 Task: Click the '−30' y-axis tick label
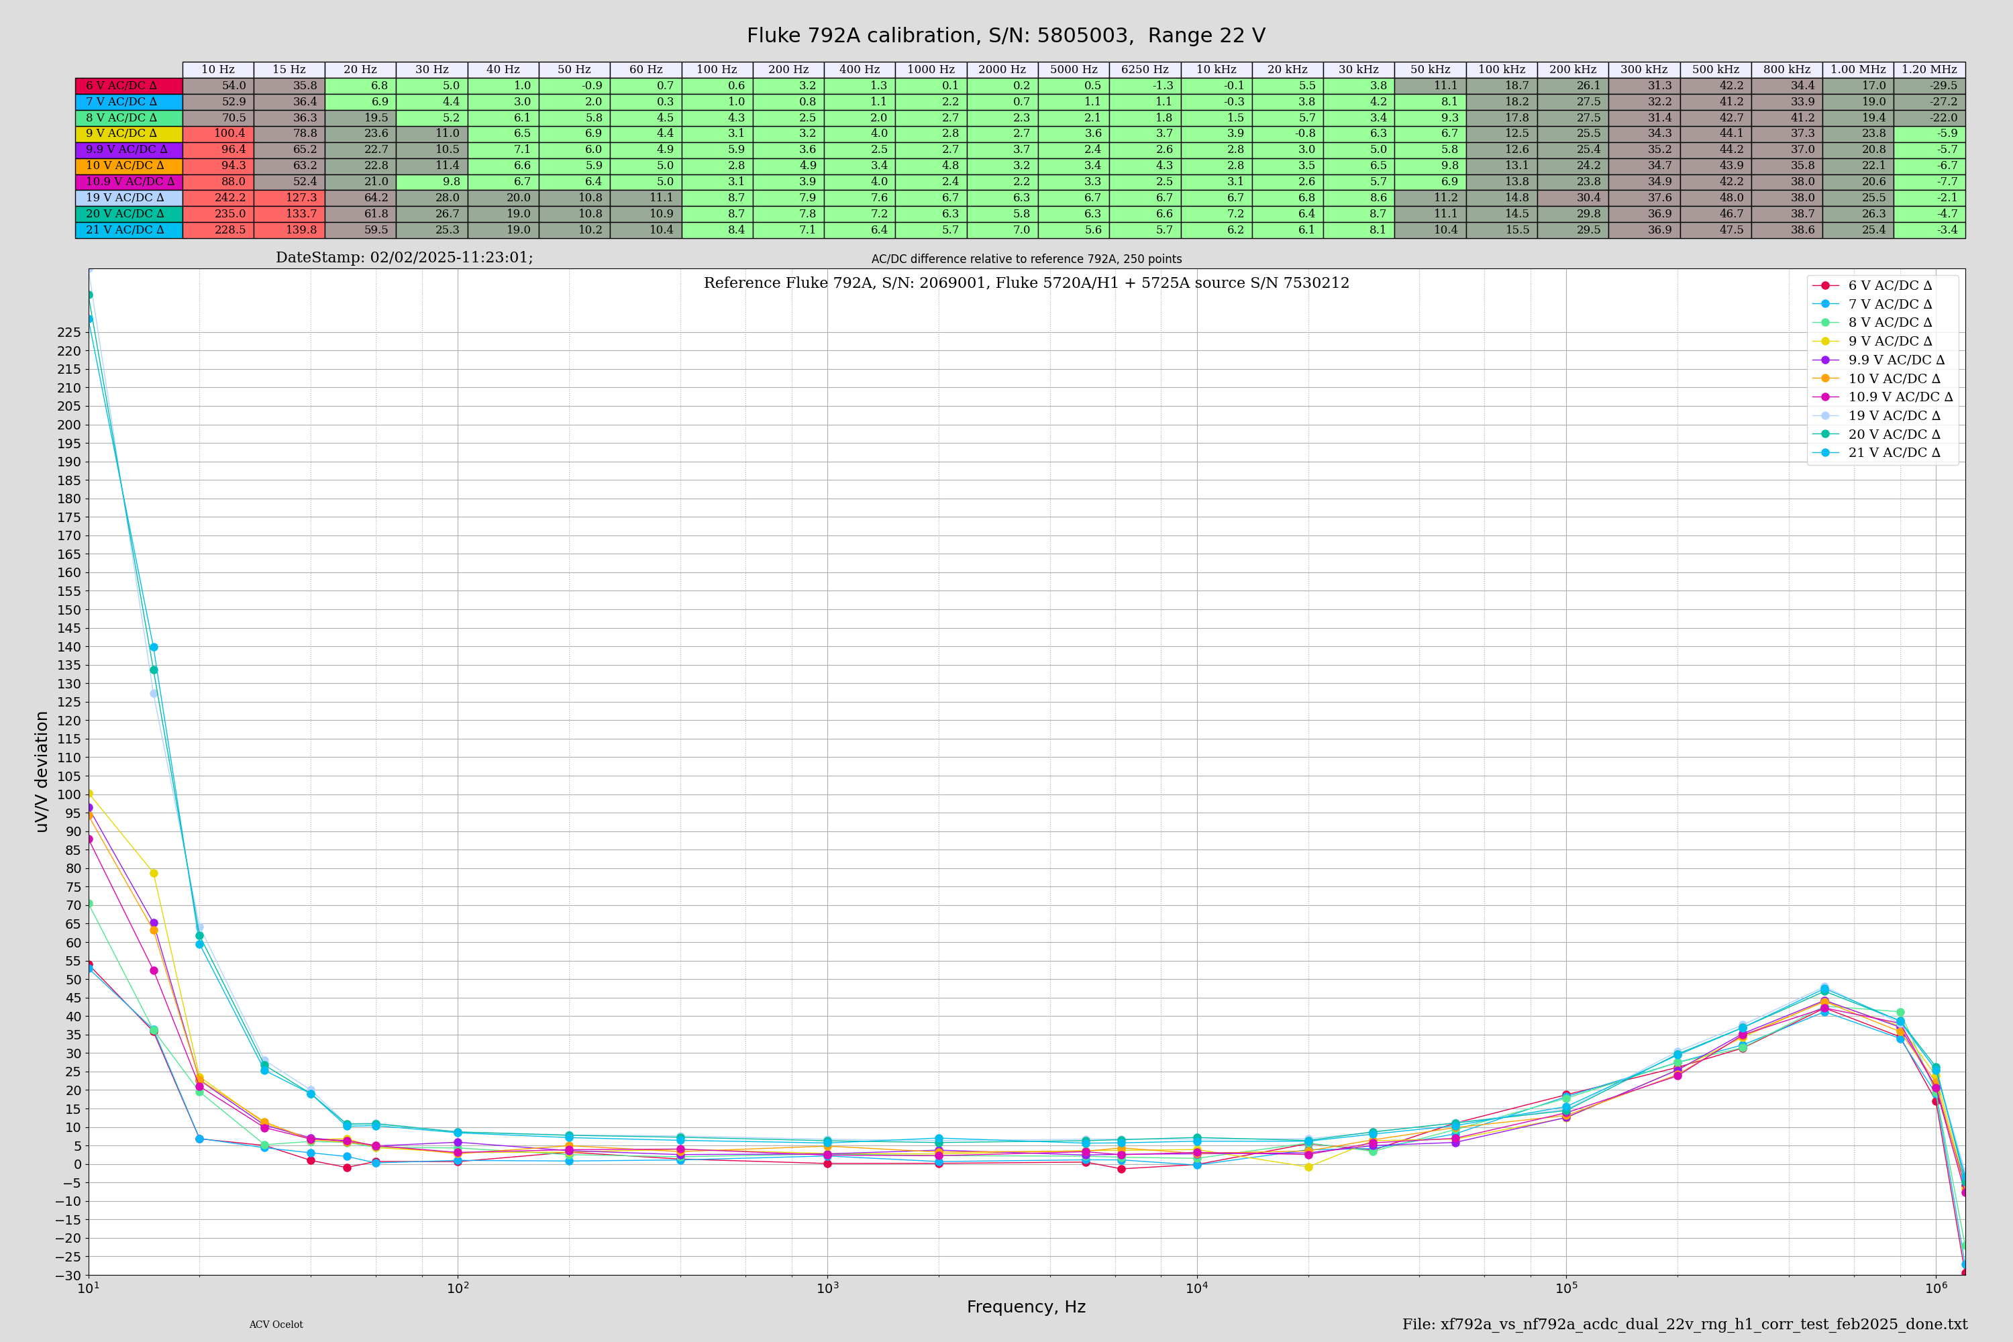(68, 1276)
